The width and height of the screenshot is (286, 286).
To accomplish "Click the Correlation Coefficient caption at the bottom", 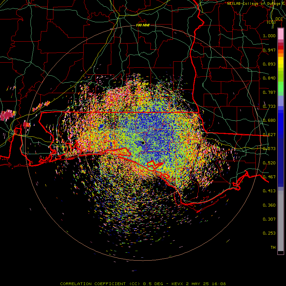I will (x=143, y=284).
